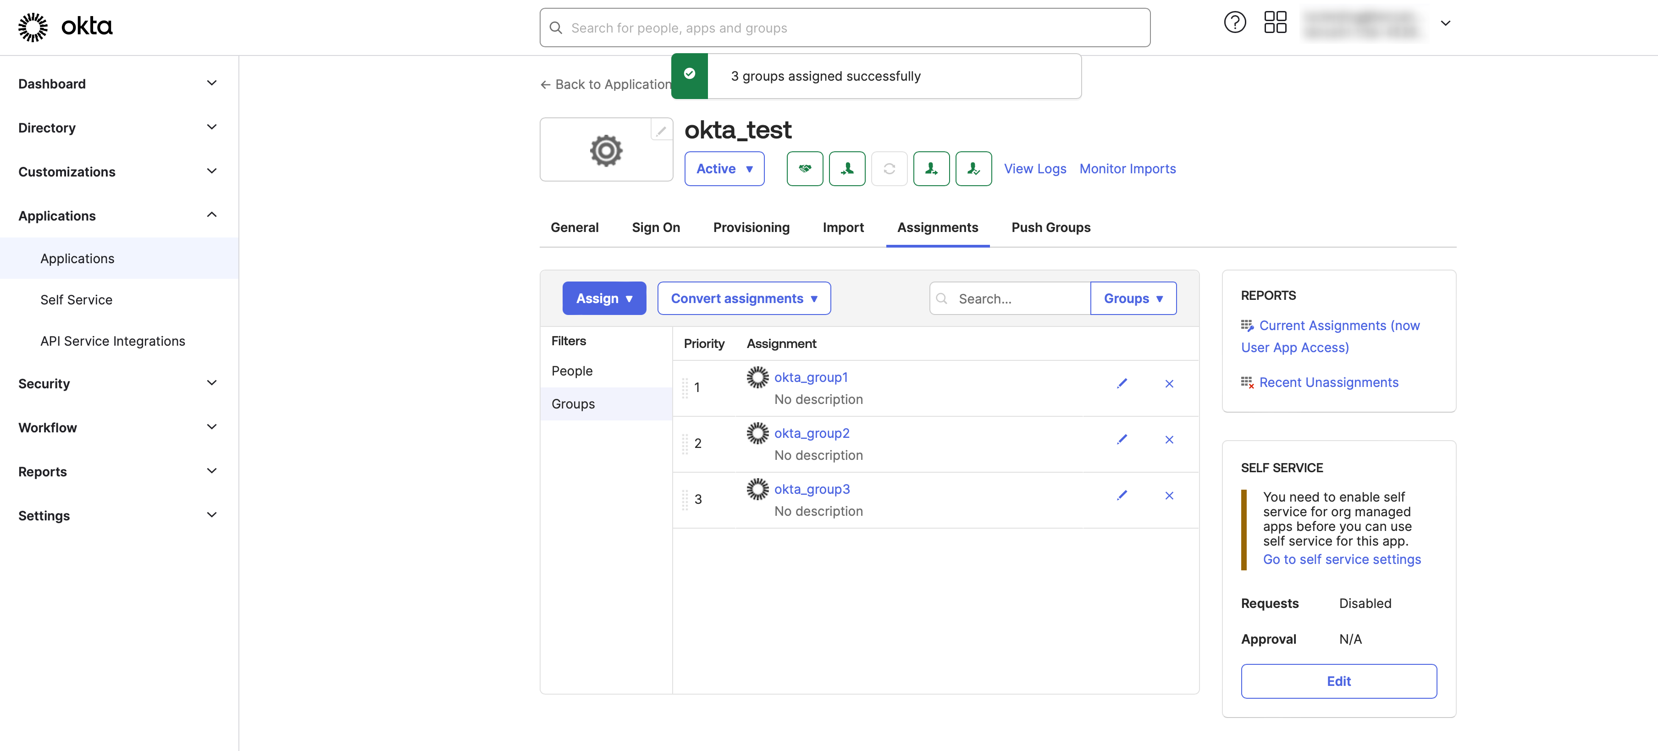Click the greyed-out sync arrows icon

889,169
